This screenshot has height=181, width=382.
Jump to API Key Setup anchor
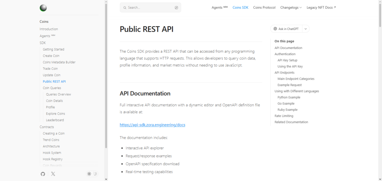(x=288, y=60)
